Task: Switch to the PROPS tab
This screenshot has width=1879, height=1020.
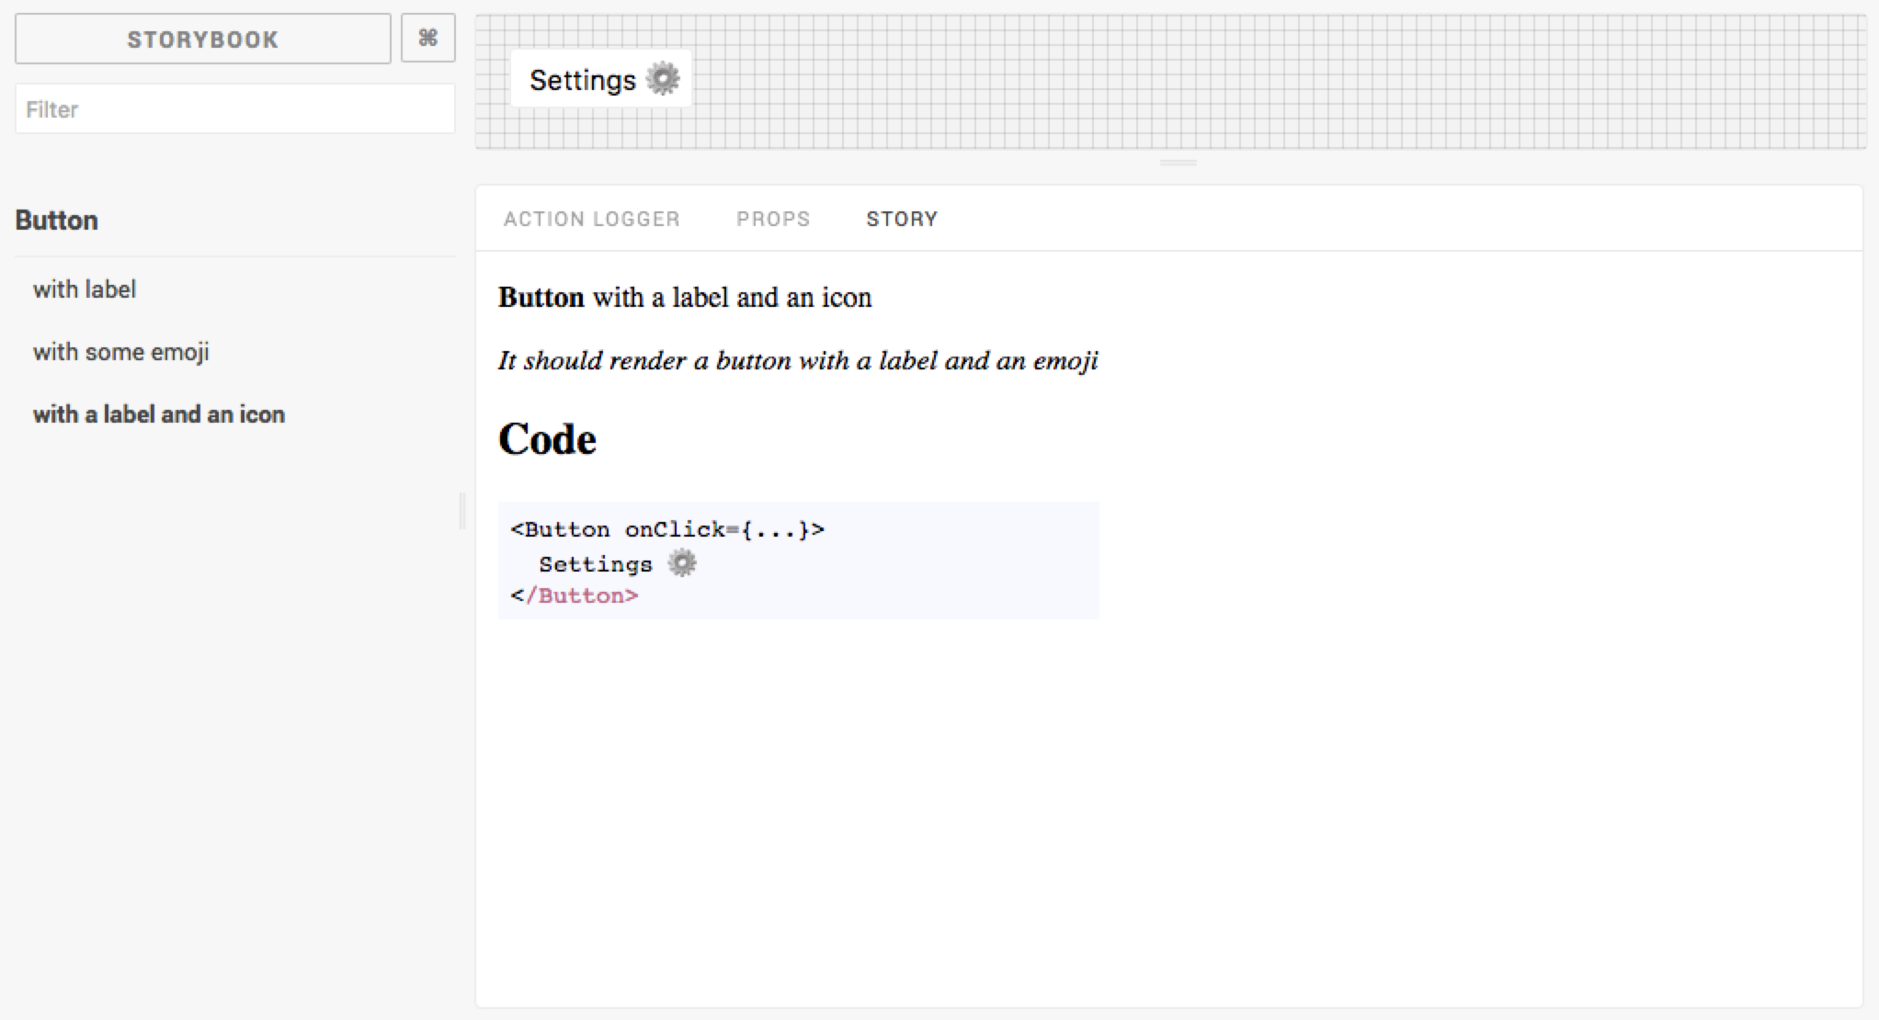Action: click(x=772, y=219)
